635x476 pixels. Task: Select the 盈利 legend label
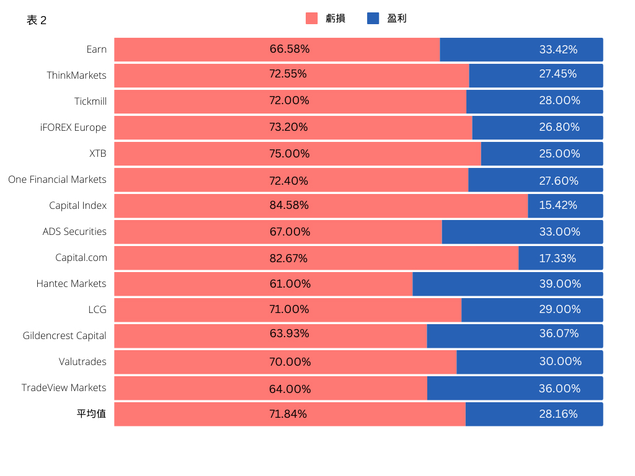point(397,18)
